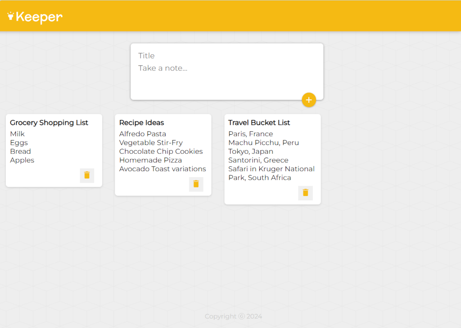Click 'Santorini, Greece' in the bucket list
Image resolution: width=461 pixels, height=328 pixels.
tap(258, 160)
